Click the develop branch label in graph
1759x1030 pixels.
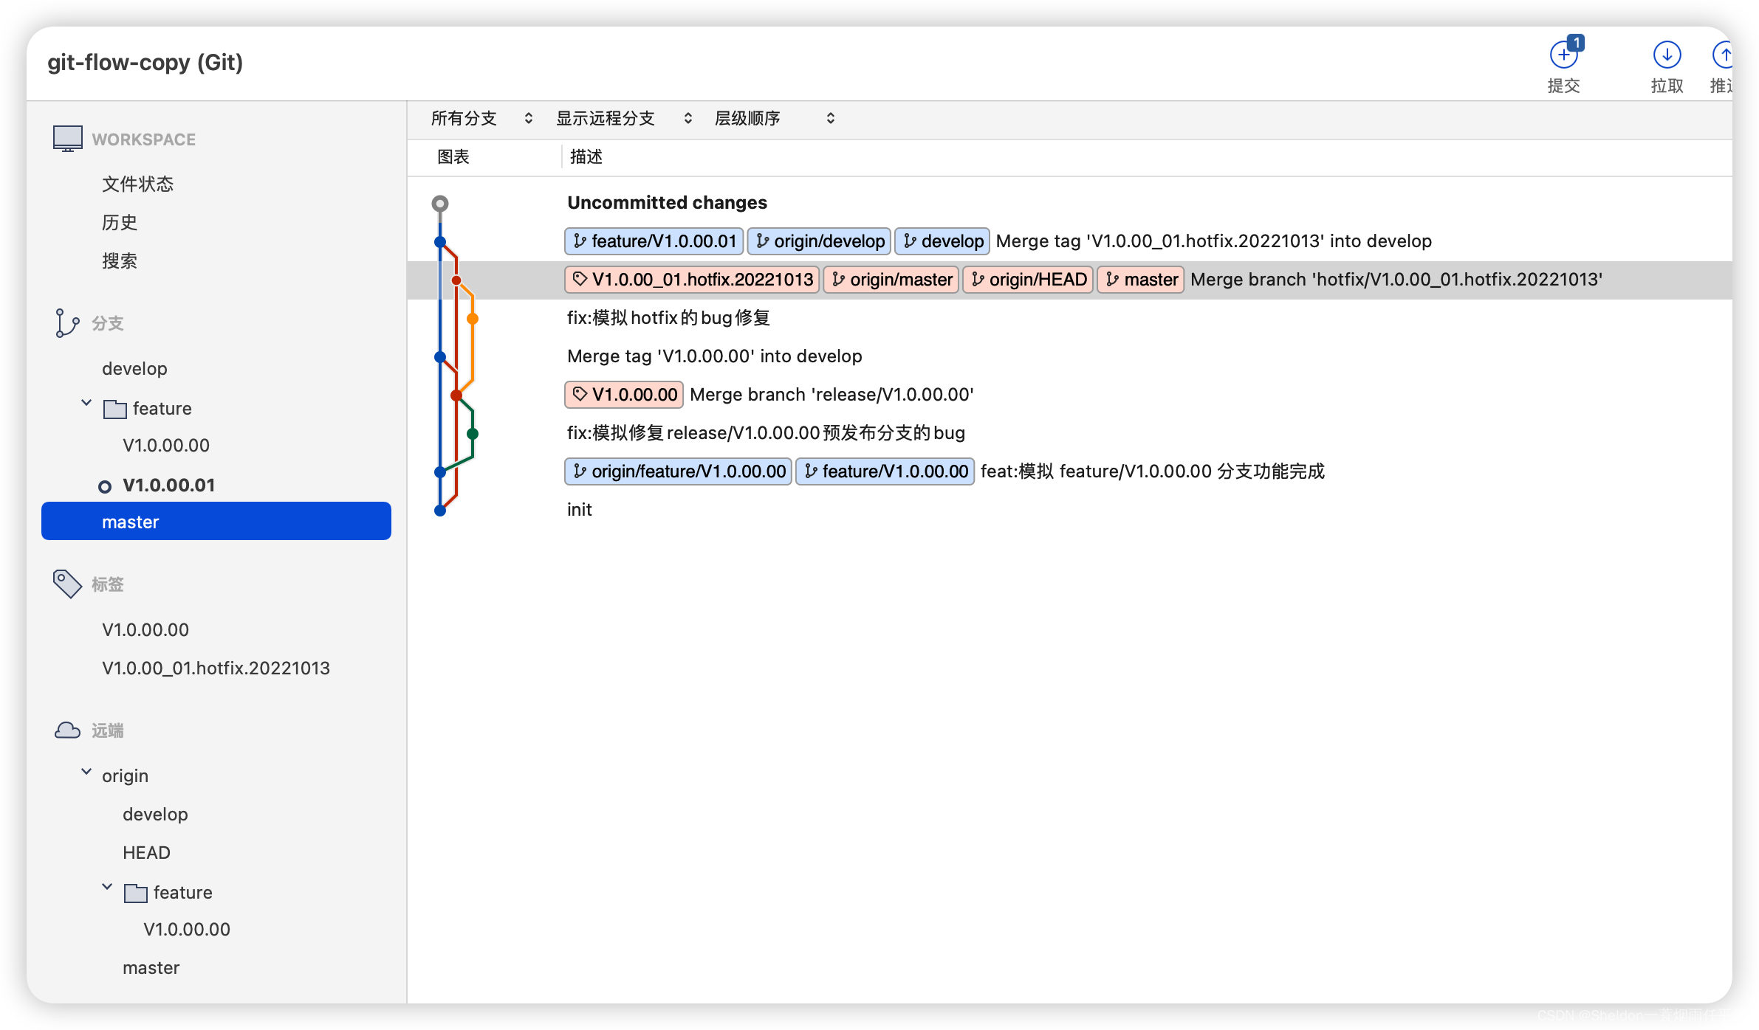(x=942, y=241)
